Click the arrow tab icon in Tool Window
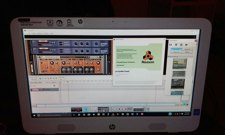This screenshot has width=225, height=135. (186, 45)
